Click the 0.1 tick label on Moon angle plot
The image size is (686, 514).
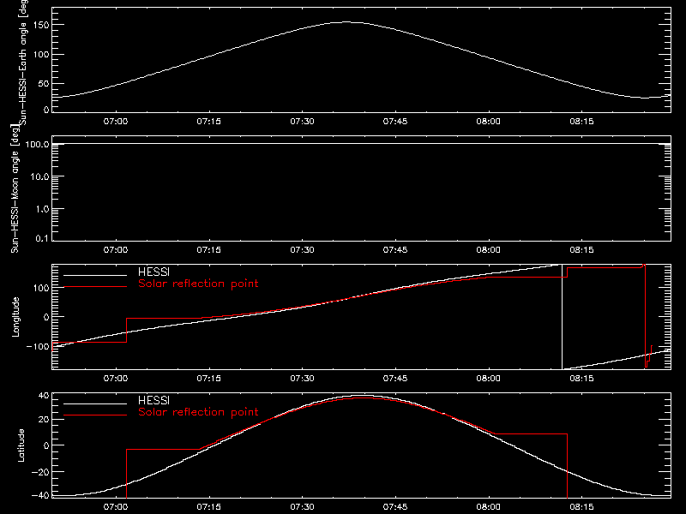click(42, 239)
